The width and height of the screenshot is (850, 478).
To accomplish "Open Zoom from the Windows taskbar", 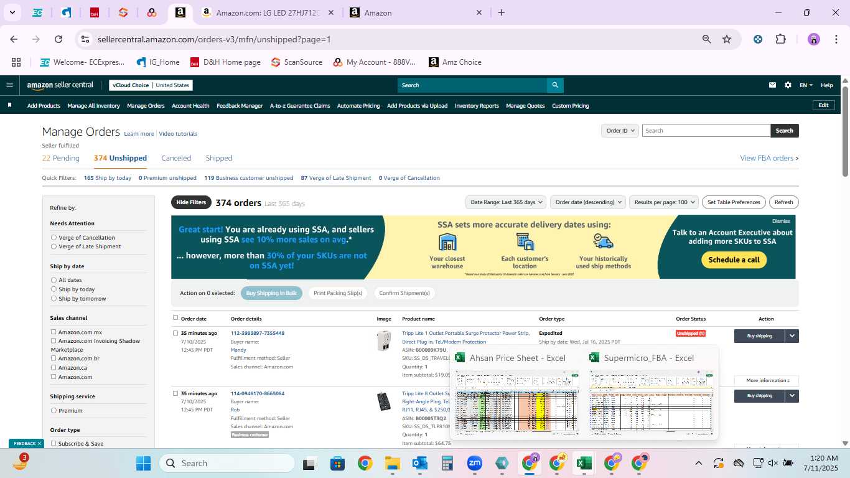I will click(x=475, y=463).
